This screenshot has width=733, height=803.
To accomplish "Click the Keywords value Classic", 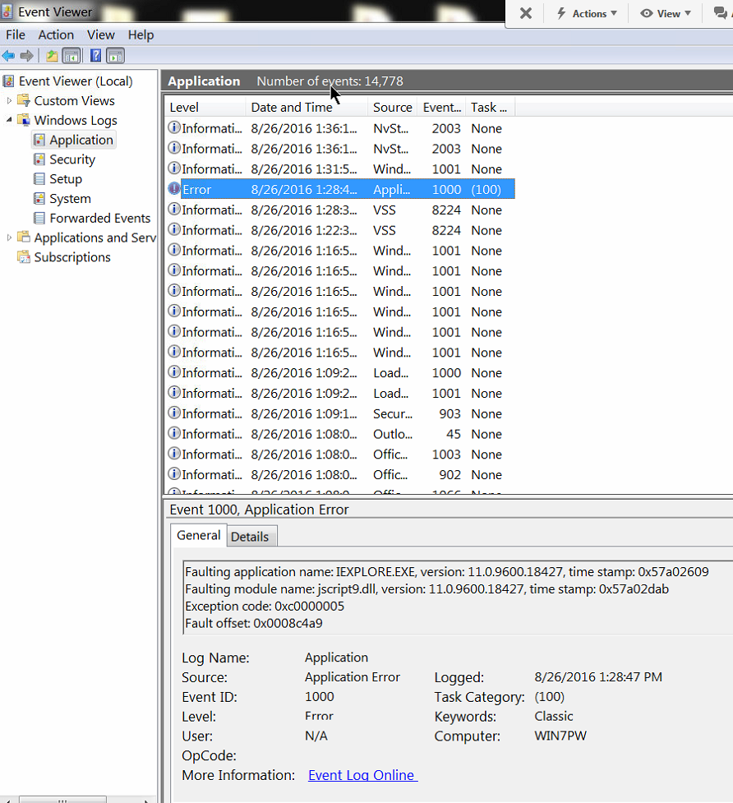I will (x=553, y=717).
